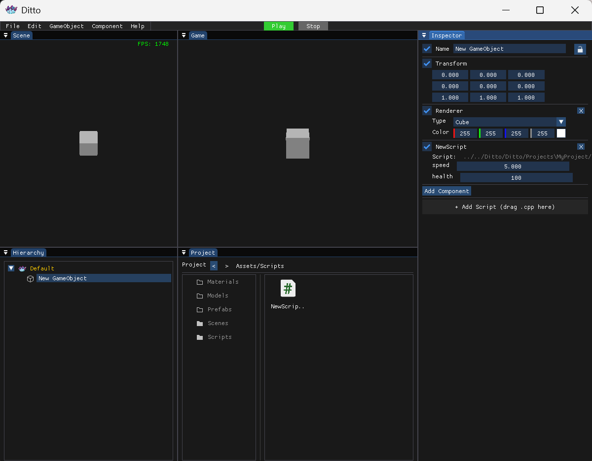Viewport: 592px width, 461px height.
Task: Disable the NewScript component checkbox
Action: coord(427,147)
